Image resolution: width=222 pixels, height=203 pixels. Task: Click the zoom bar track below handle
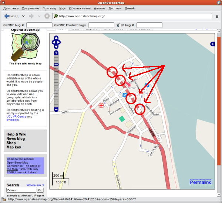tap(56, 86)
